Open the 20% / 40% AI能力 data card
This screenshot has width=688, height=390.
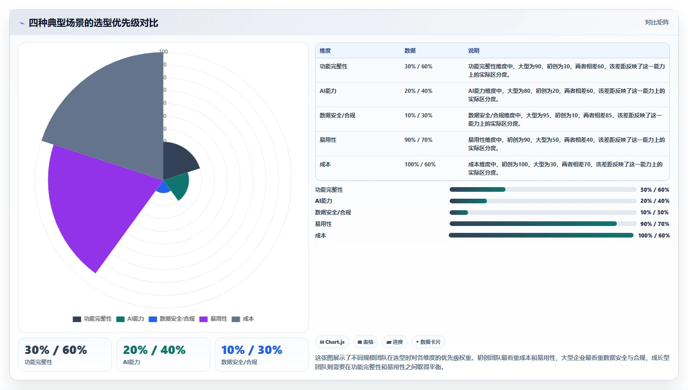click(x=163, y=354)
